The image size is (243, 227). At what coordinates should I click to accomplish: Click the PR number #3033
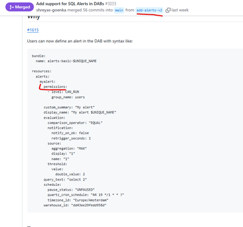[x=111, y=4]
